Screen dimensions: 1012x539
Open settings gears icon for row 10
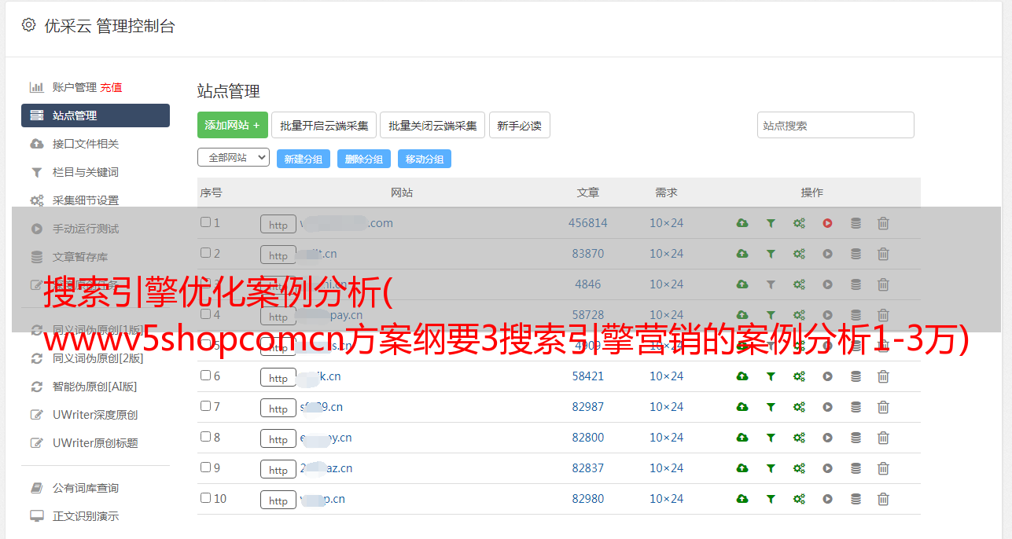pyautogui.click(x=799, y=499)
